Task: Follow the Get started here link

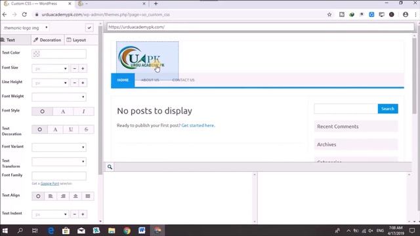Action: (198, 125)
